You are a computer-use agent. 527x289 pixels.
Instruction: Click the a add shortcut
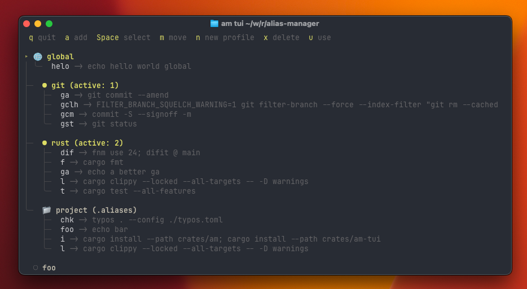76,38
